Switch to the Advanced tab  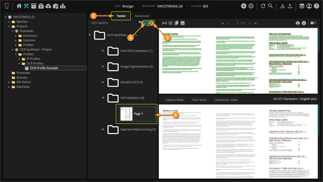point(141,16)
